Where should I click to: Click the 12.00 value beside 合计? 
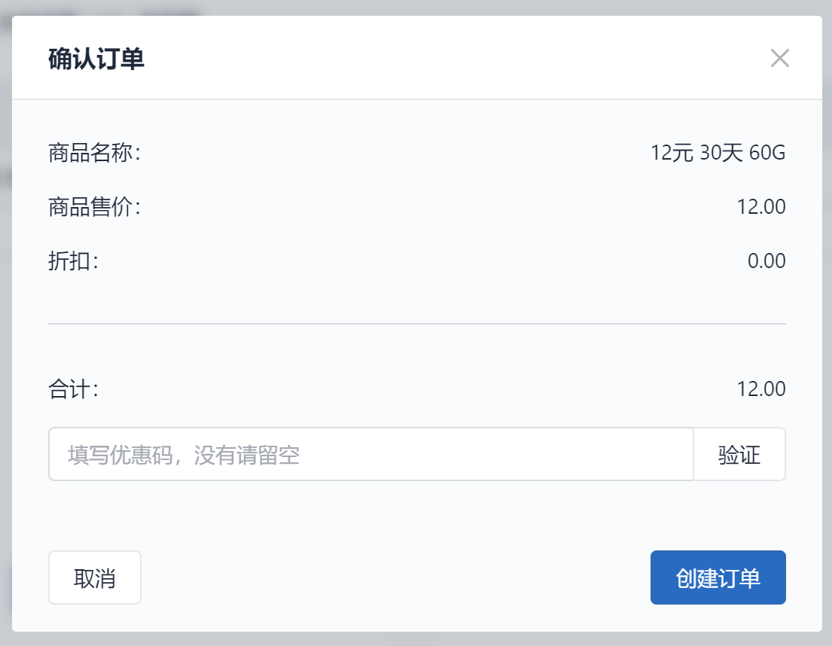(761, 389)
